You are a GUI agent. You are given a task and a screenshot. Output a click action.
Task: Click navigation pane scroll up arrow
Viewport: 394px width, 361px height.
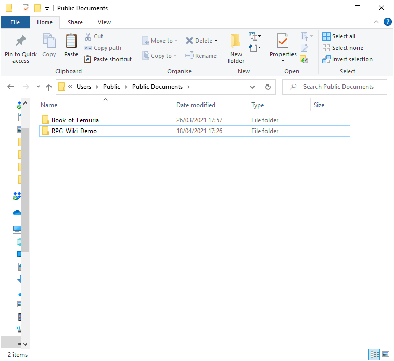[x=25, y=103]
